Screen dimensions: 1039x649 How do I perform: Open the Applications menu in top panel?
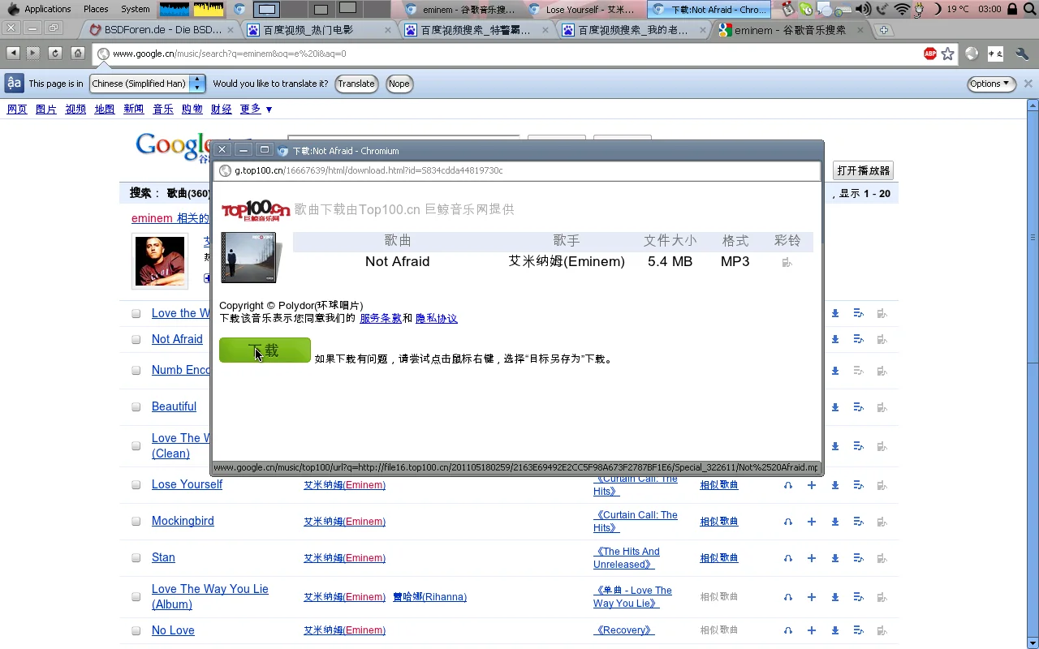[39, 9]
